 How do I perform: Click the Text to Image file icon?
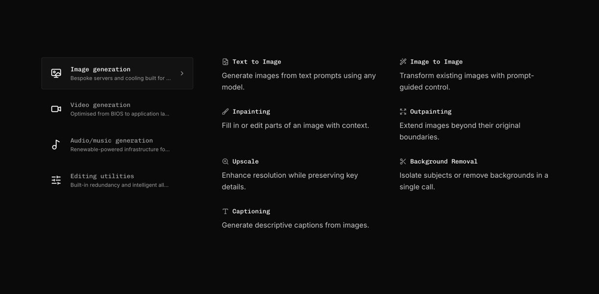[225, 62]
